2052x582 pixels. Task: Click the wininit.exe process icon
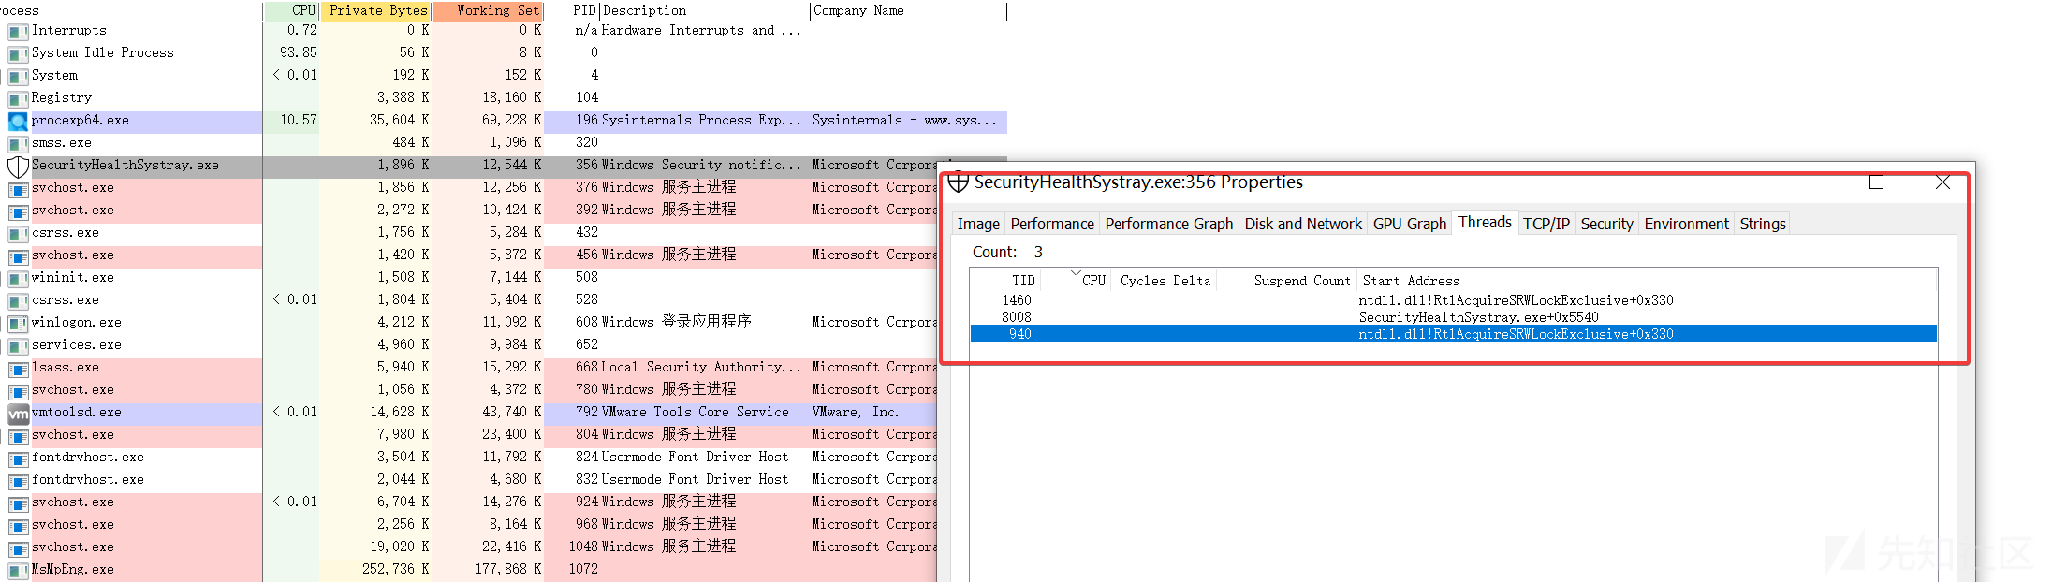click(18, 279)
